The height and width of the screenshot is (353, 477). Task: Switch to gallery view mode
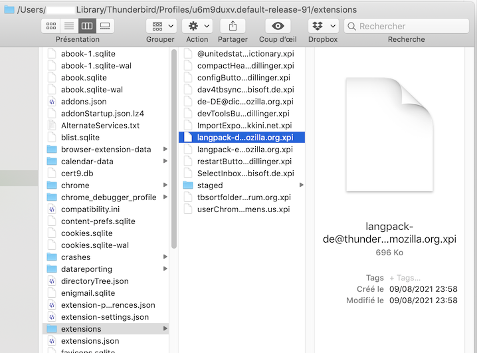click(x=104, y=26)
